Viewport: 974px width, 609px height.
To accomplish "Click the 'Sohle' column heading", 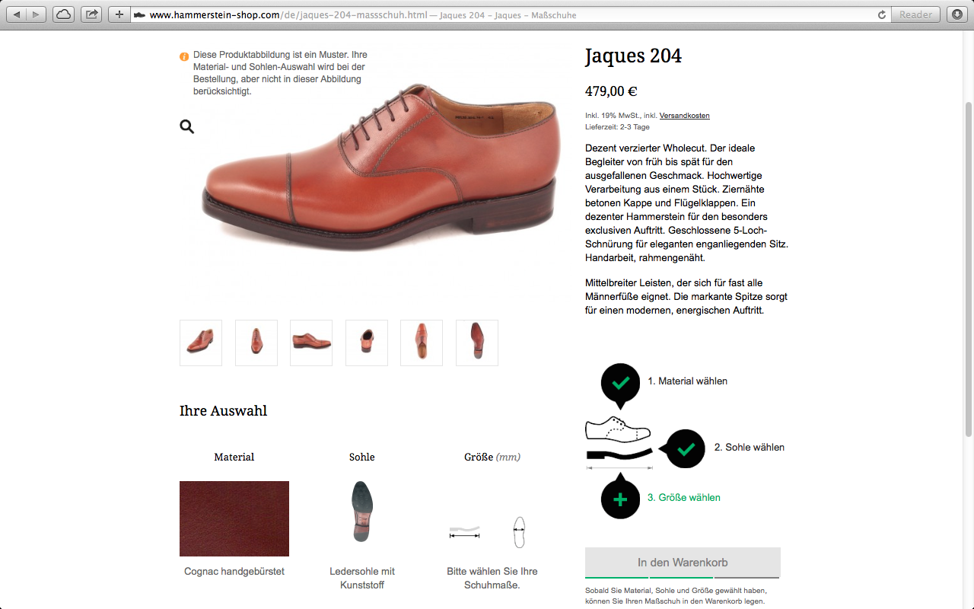I will [x=362, y=457].
